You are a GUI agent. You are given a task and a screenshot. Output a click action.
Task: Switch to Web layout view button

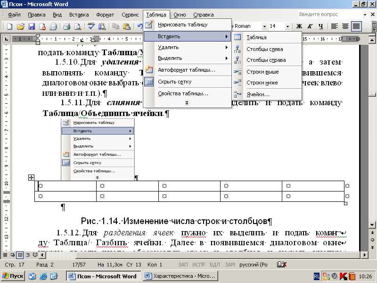(x=13, y=255)
